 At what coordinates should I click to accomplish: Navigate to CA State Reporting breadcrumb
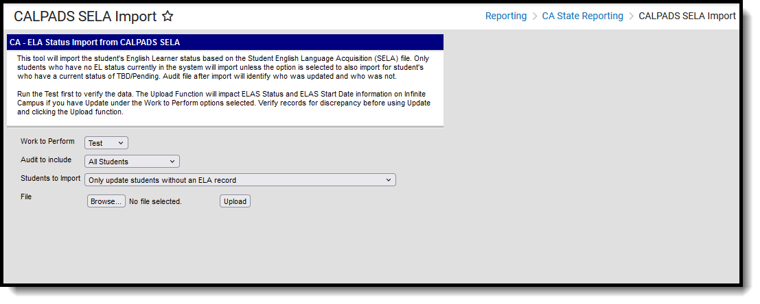(x=583, y=16)
